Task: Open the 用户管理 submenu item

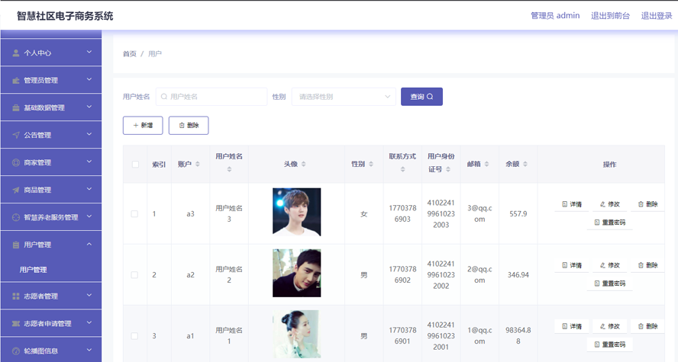Action: tap(34, 270)
